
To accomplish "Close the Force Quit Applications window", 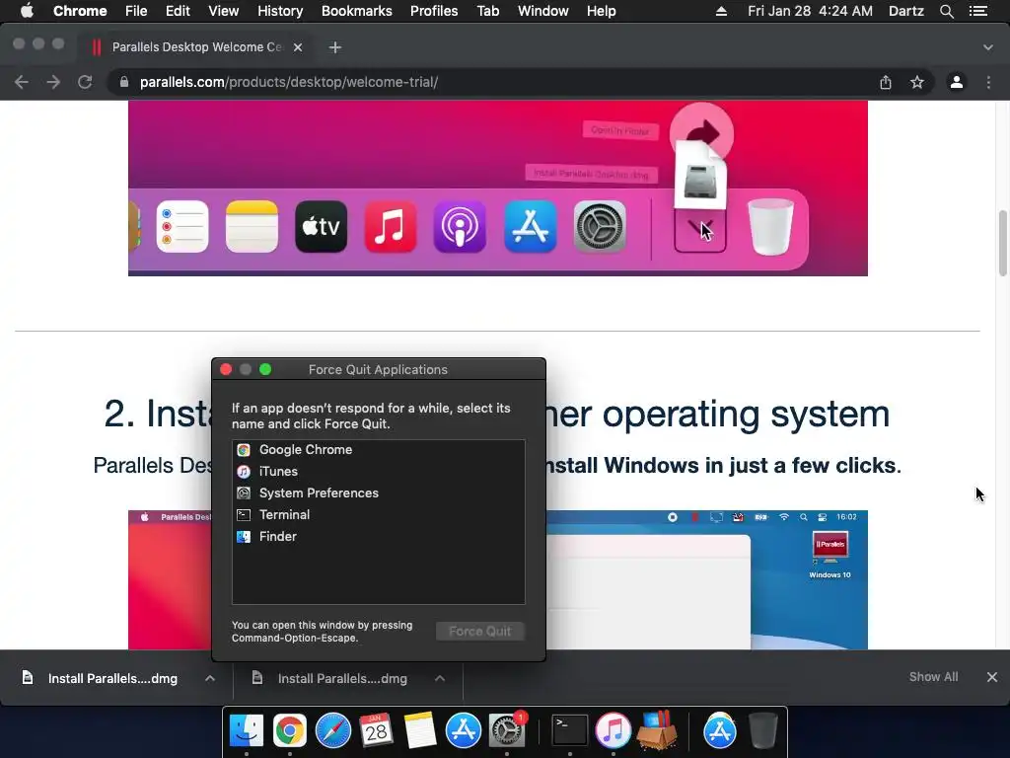I will [226, 369].
